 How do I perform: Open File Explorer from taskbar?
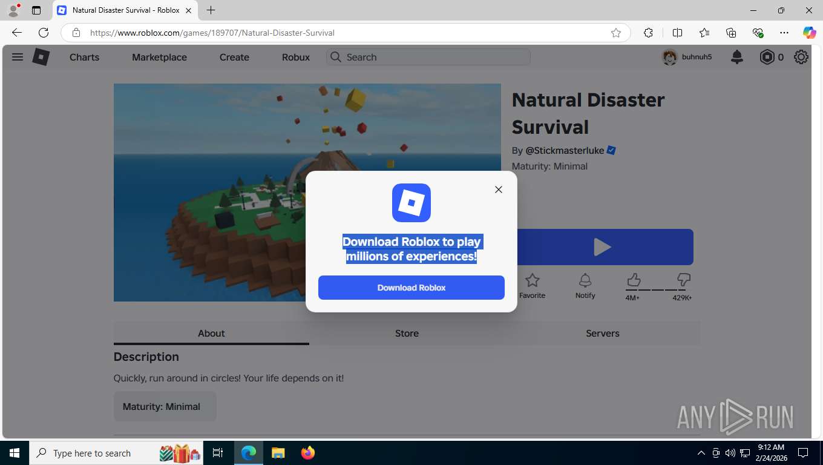pyautogui.click(x=278, y=453)
